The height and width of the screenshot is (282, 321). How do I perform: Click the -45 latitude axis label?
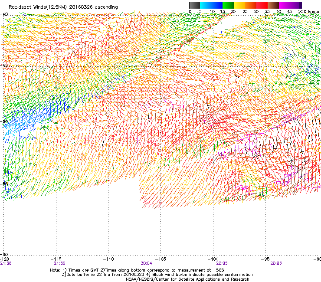pos(4,66)
